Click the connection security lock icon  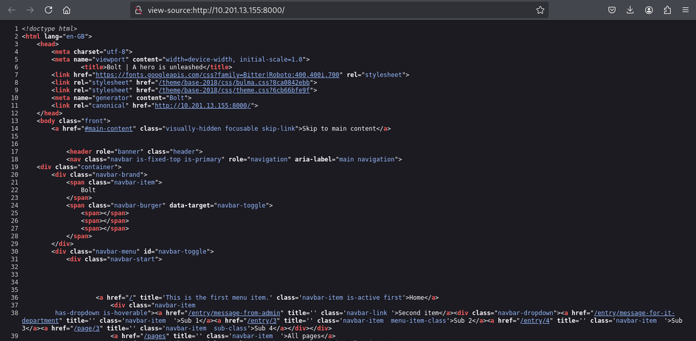coord(138,10)
